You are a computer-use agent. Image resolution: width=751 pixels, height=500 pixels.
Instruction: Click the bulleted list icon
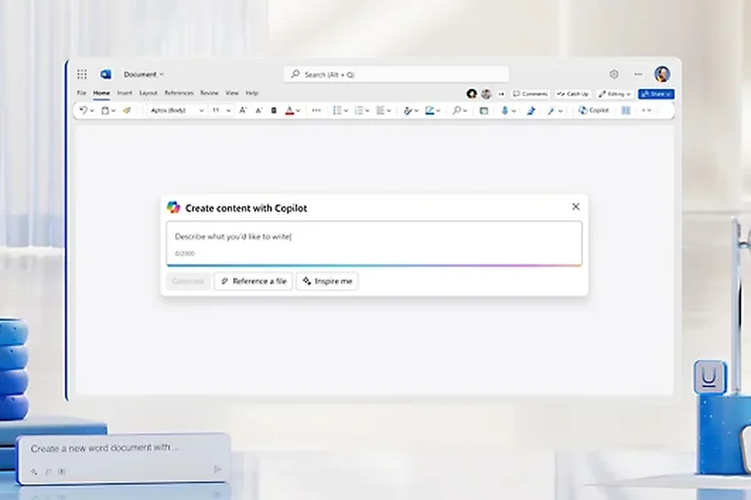[337, 110]
